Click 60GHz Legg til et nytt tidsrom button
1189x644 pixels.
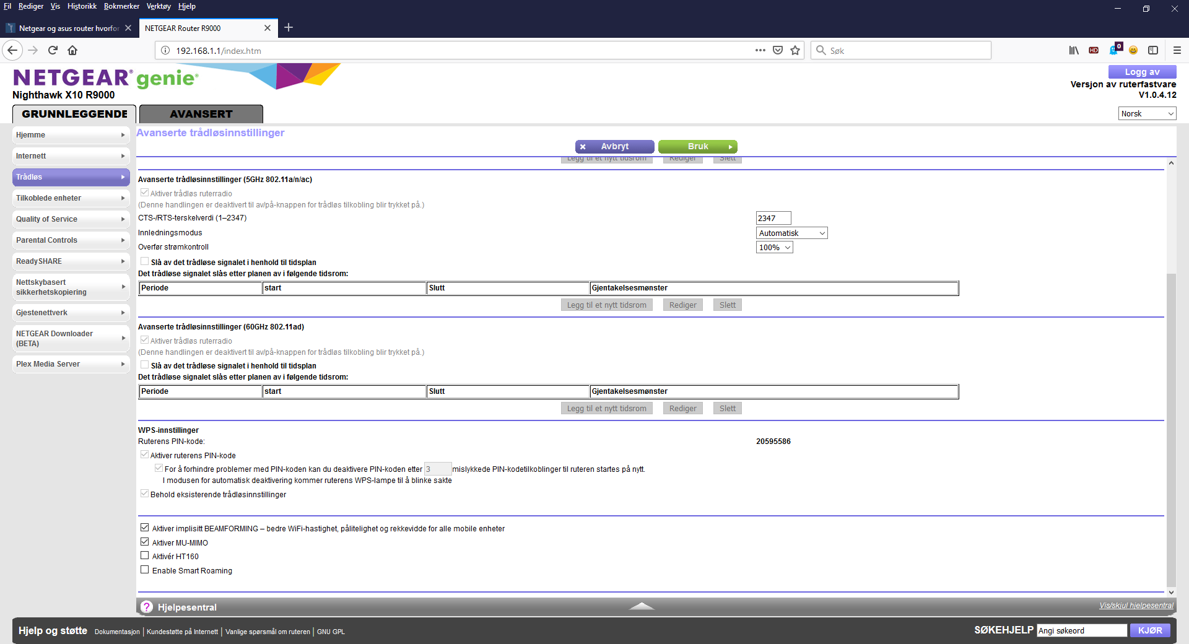point(606,408)
